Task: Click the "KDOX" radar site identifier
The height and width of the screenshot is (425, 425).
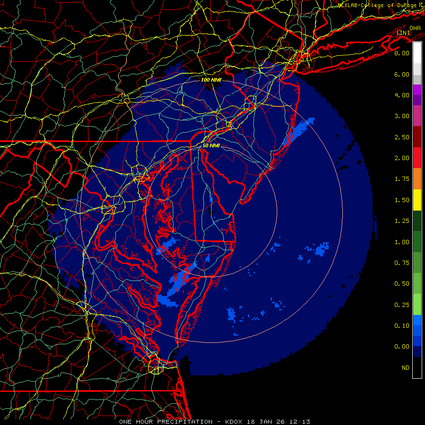Action: 234,422
